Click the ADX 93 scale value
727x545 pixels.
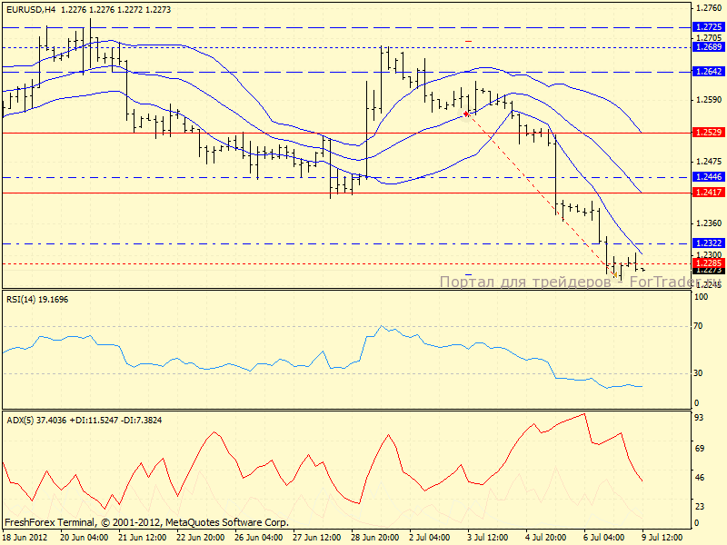[x=698, y=418]
